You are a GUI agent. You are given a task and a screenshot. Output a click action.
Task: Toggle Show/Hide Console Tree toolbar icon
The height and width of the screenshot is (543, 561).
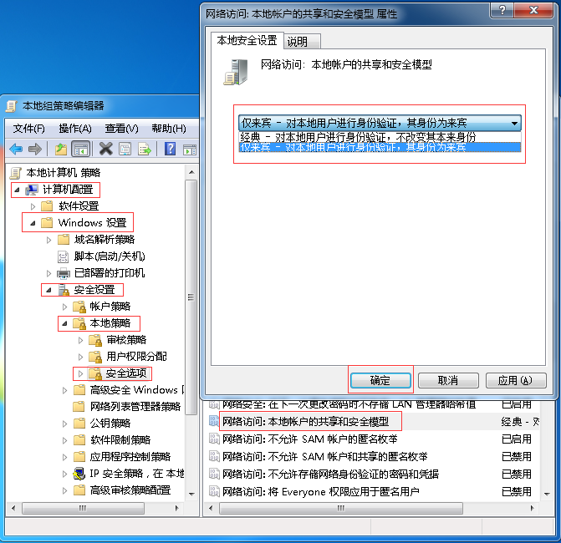81,149
